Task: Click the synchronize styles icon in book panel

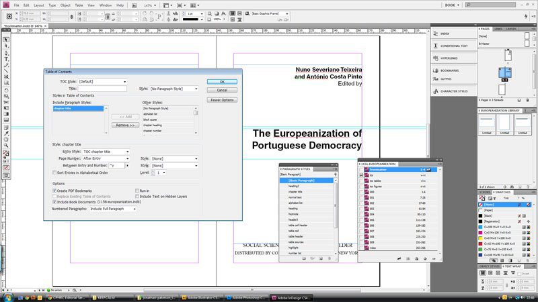Action: 399,259
